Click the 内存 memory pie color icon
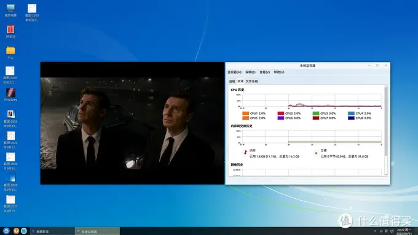Screen dimensions: 418x235 click(245, 153)
